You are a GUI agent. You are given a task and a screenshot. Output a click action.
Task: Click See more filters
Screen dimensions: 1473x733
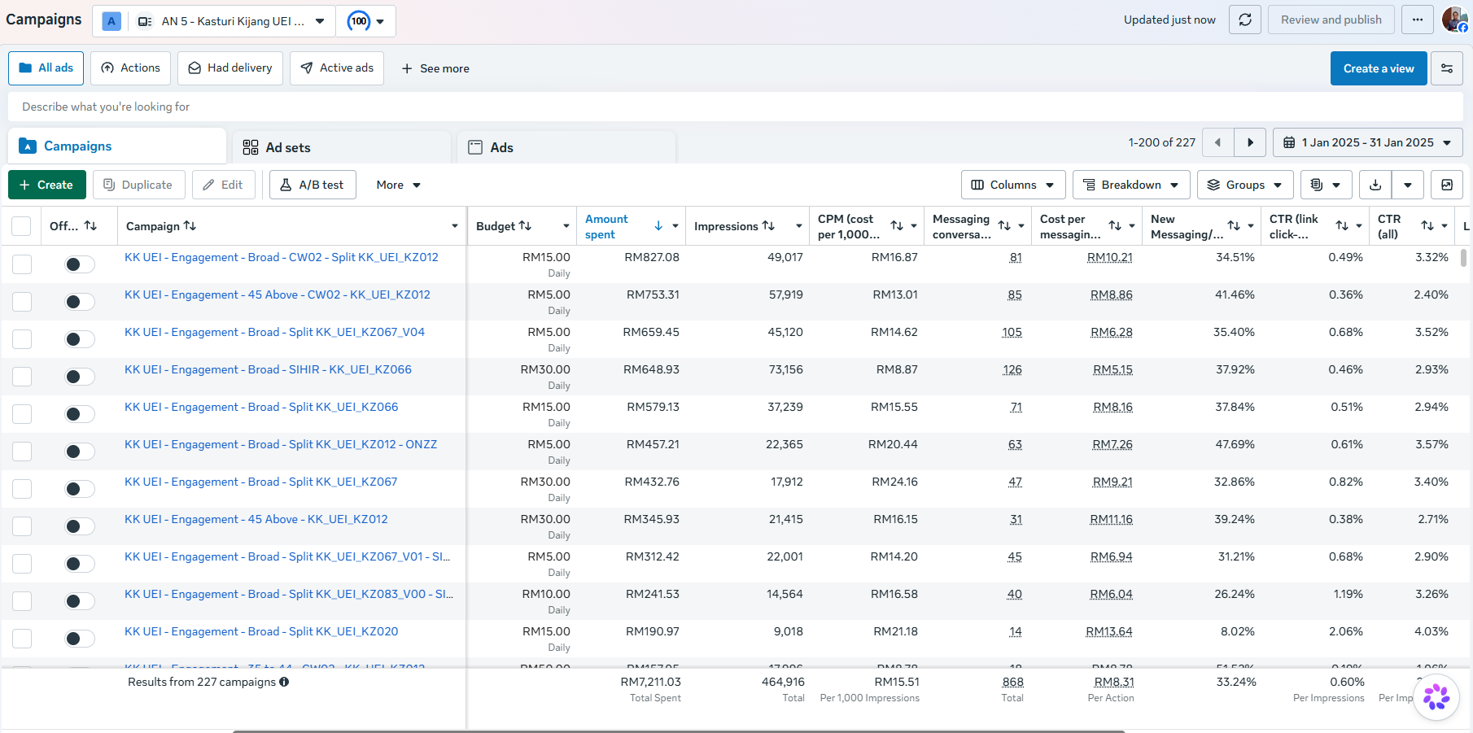pos(435,68)
